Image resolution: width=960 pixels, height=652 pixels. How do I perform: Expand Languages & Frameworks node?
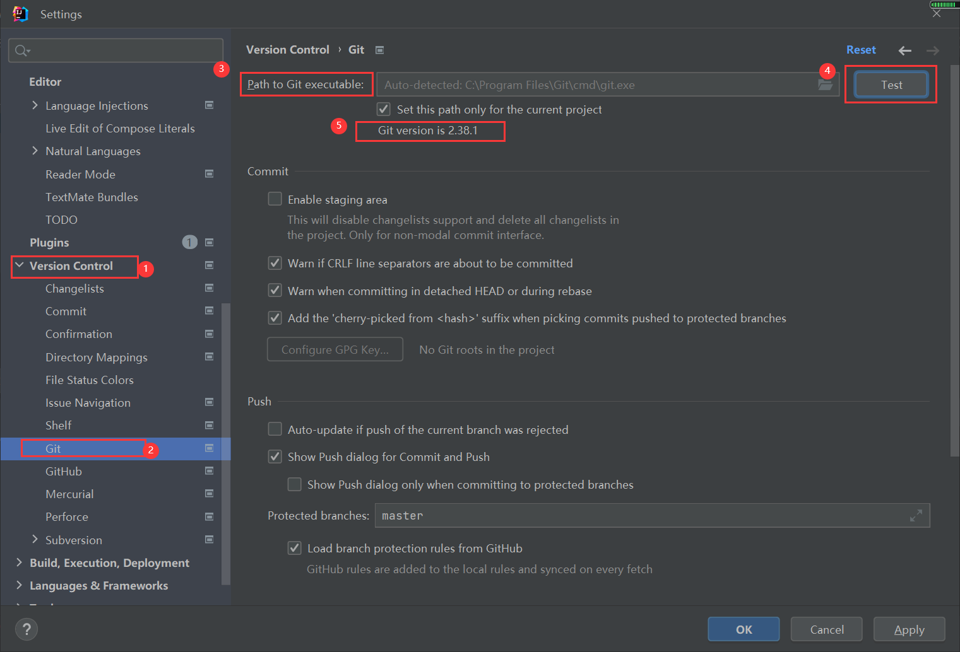click(x=19, y=585)
